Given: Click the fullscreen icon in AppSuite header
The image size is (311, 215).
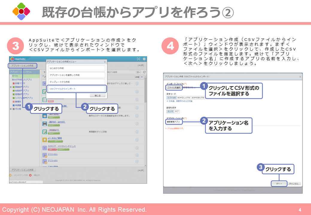Looking at the screenshot, I should pyautogui.click(x=139, y=59).
